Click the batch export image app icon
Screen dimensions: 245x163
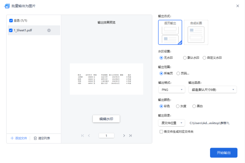coord(7,6)
